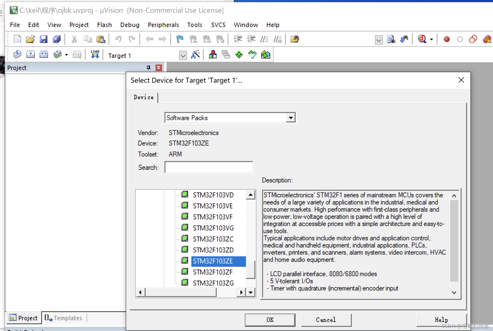This screenshot has width=493, height=331.
Task: Open the Peripherals menu
Action: 163,25
